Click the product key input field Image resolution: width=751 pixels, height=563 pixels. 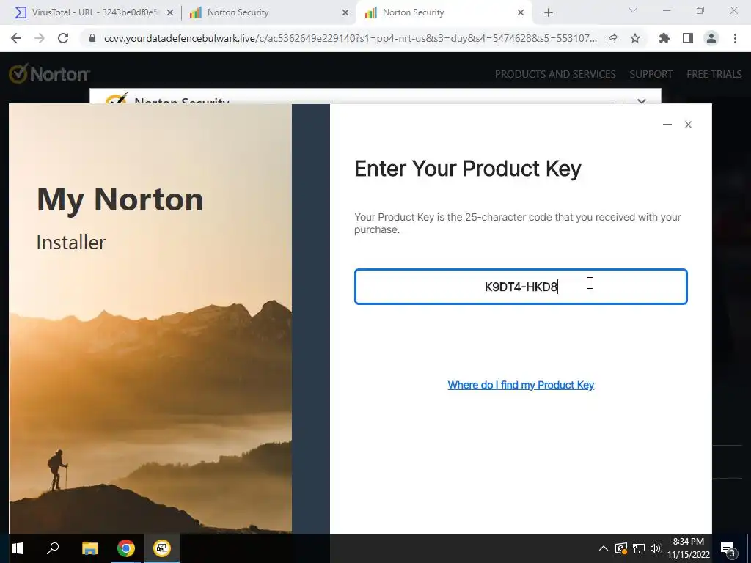pos(521,287)
